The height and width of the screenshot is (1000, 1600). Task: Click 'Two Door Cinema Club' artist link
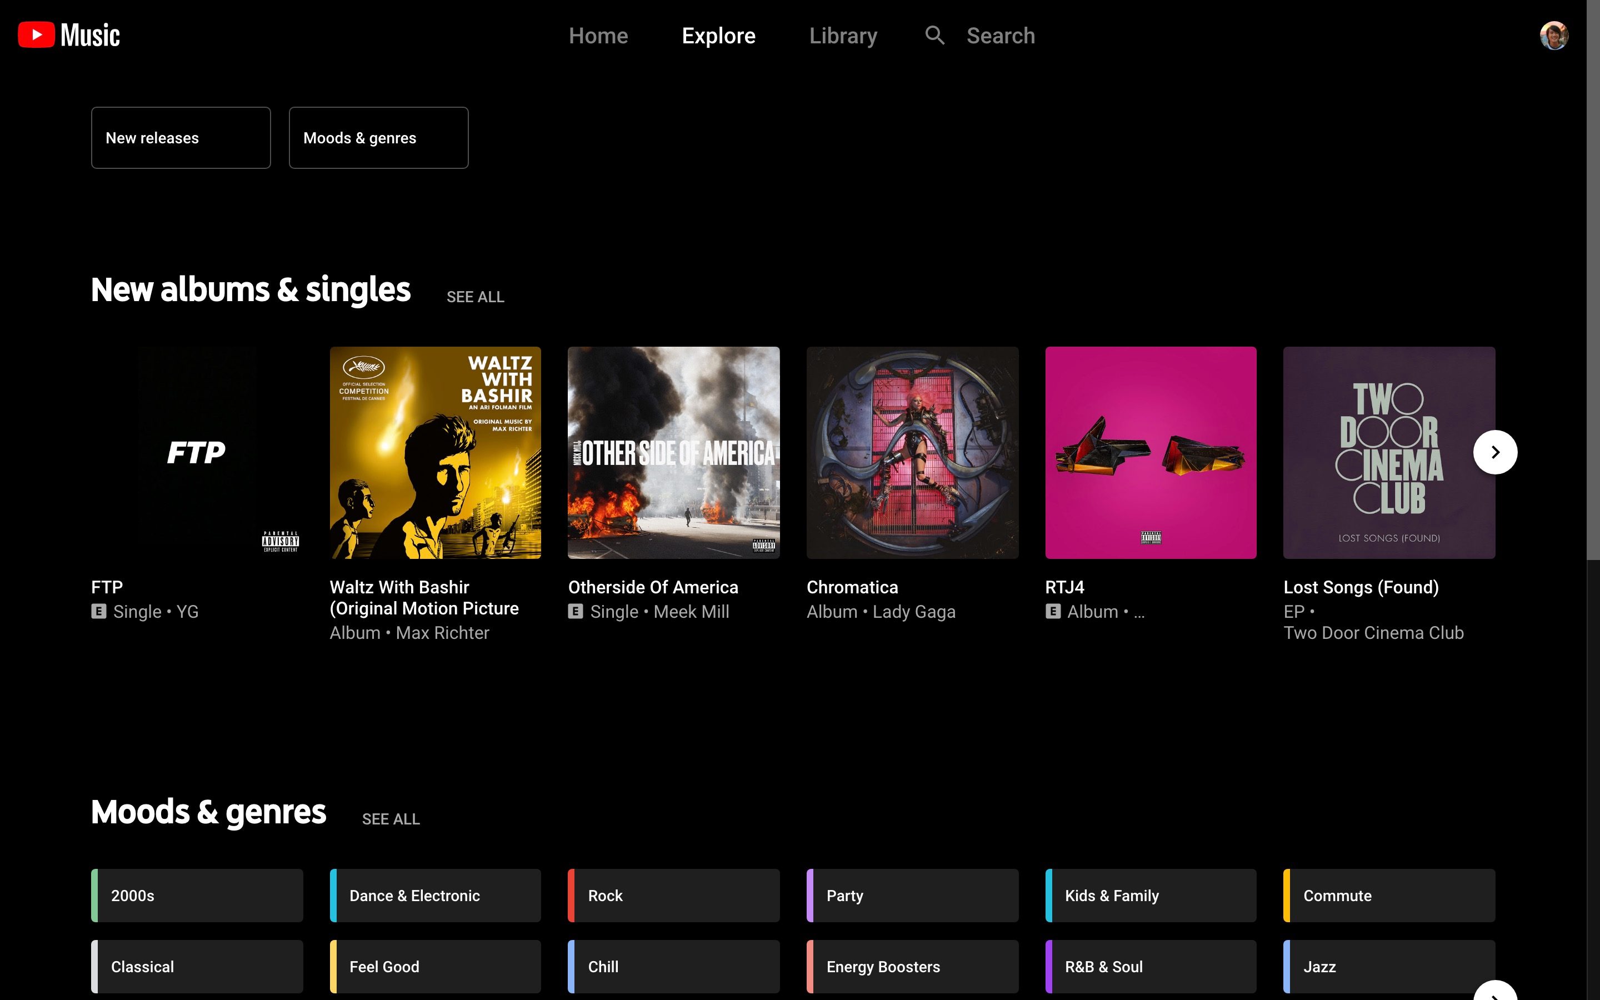coord(1373,633)
